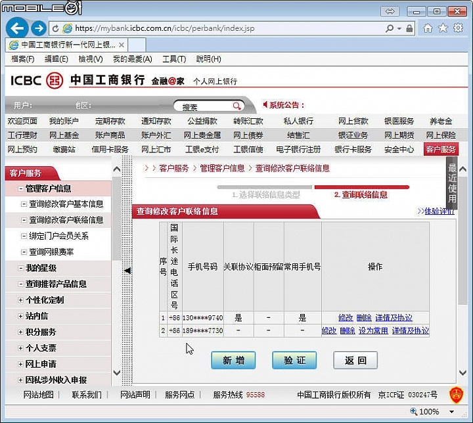Open the 最近使用 side tab
The width and height of the screenshot is (473, 423).
452,183
